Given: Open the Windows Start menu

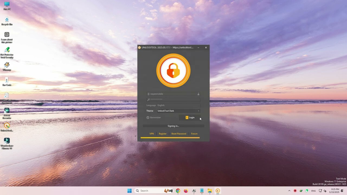Looking at the screenshot, I should click(x=130, y=191).
